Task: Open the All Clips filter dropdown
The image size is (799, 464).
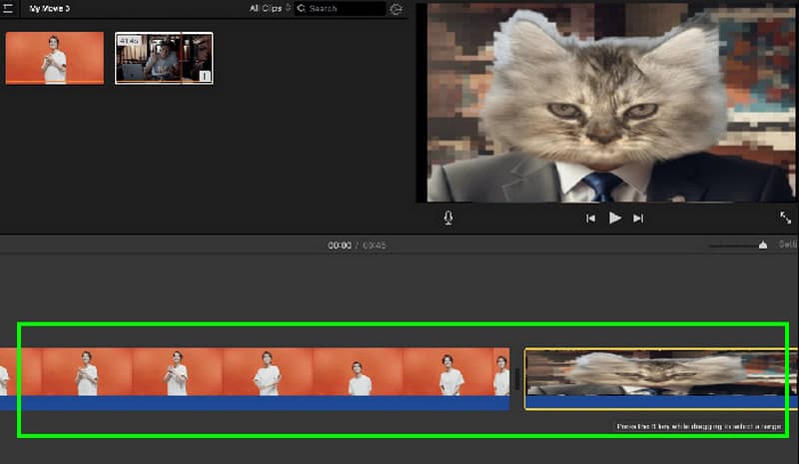Action: point(270,8)
